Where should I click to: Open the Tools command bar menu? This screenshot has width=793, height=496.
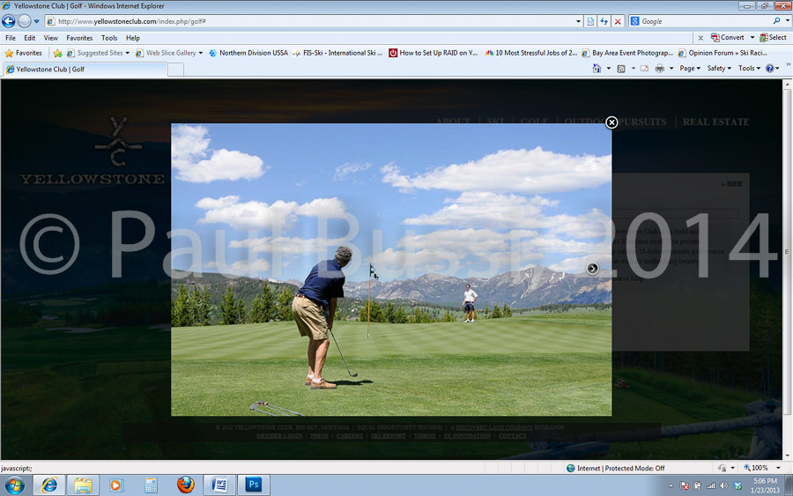click(x=749, y=68)
